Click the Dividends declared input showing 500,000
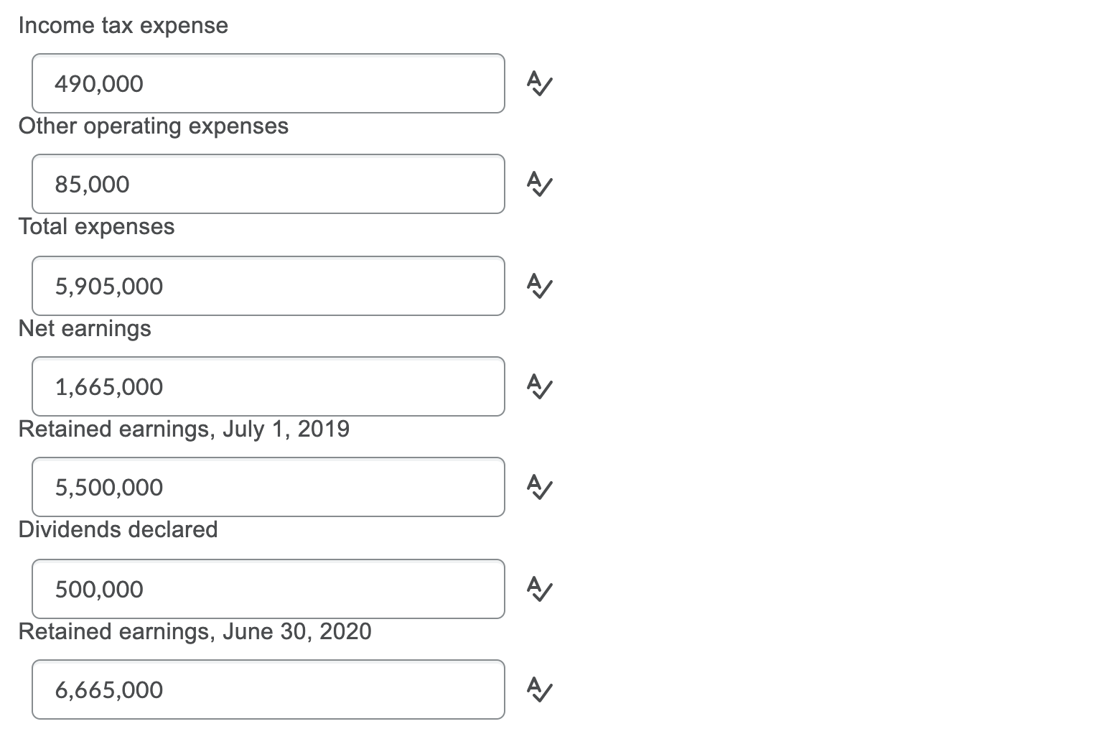 pos(268,589)
